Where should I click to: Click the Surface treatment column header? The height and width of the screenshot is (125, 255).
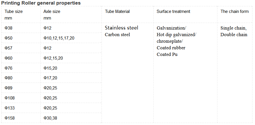173,11
